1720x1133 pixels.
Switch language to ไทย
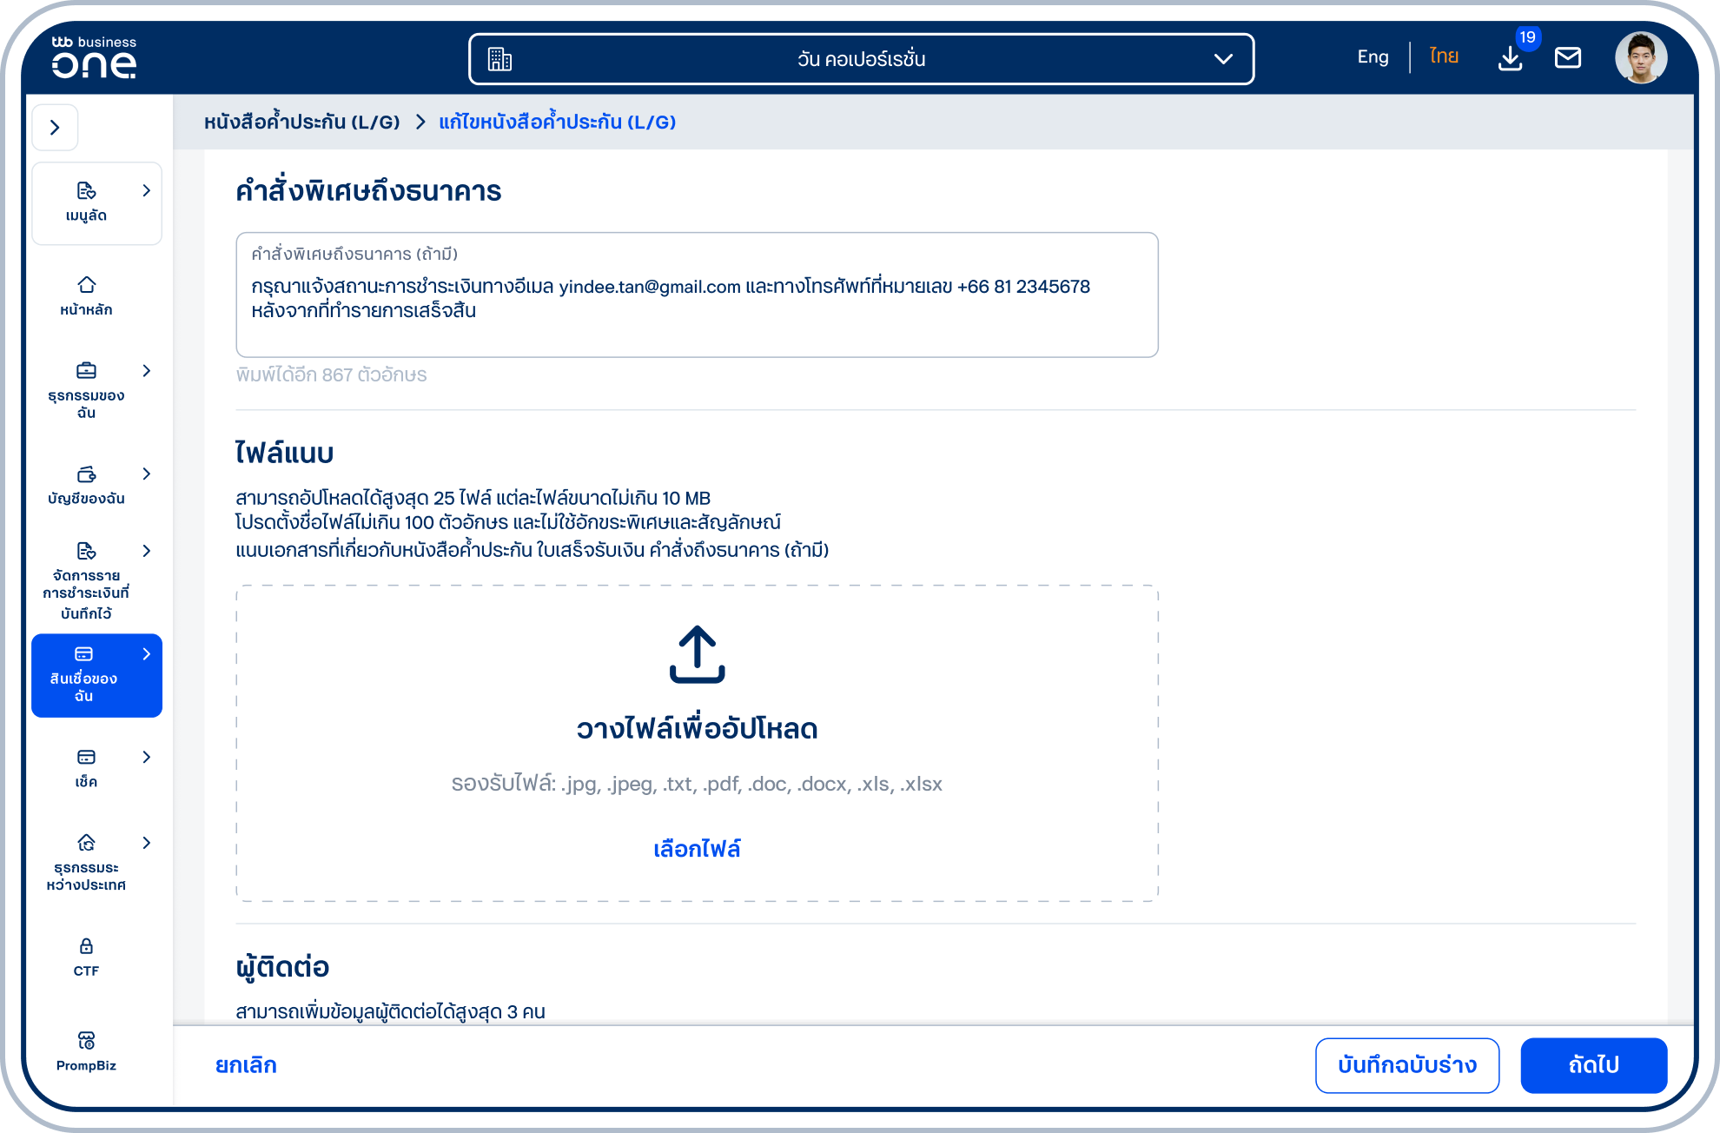(1444, 57)
